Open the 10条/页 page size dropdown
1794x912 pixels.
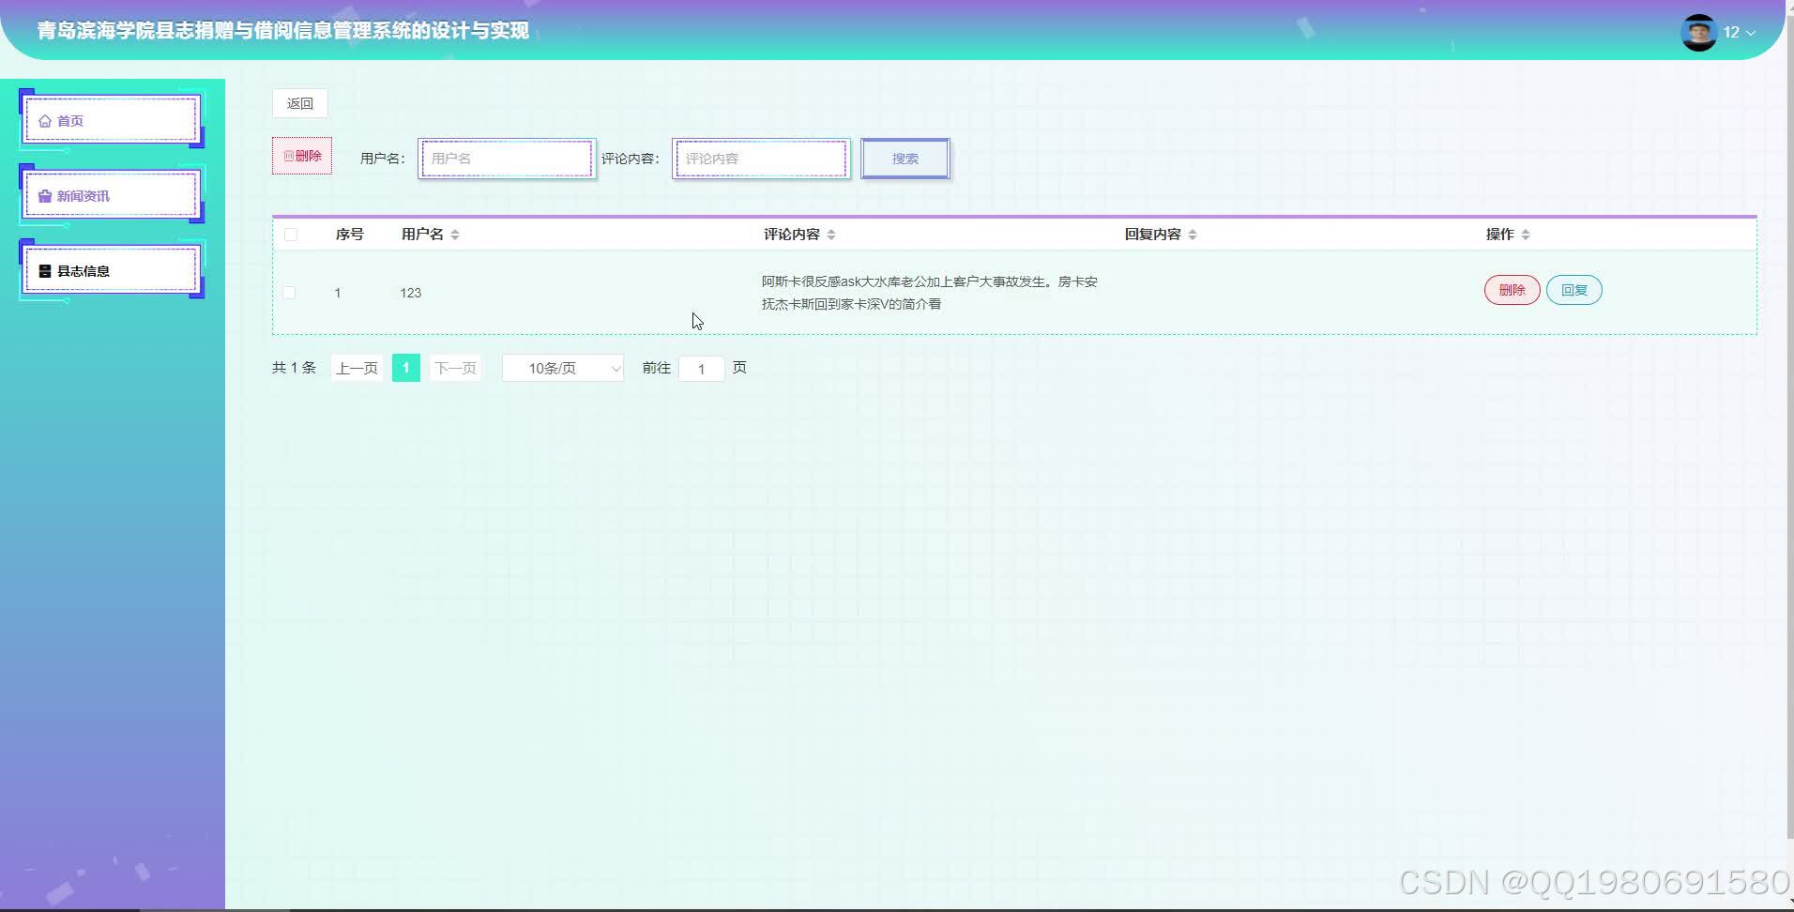pos(562,368)
